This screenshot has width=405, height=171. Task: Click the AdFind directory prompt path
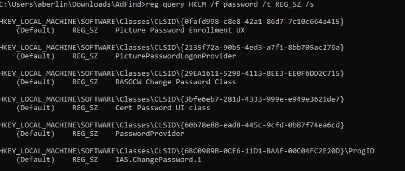(x=71, y=4)
